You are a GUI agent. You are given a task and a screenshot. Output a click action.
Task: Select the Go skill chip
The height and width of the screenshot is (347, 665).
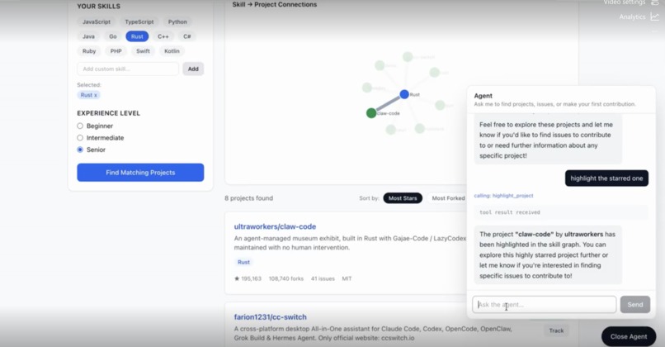click(113, 36)
